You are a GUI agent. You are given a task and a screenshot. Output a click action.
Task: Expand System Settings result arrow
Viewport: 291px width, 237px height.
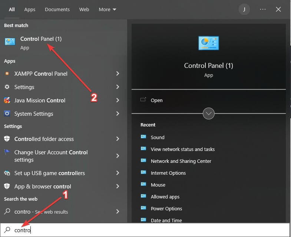coord(118,113)
